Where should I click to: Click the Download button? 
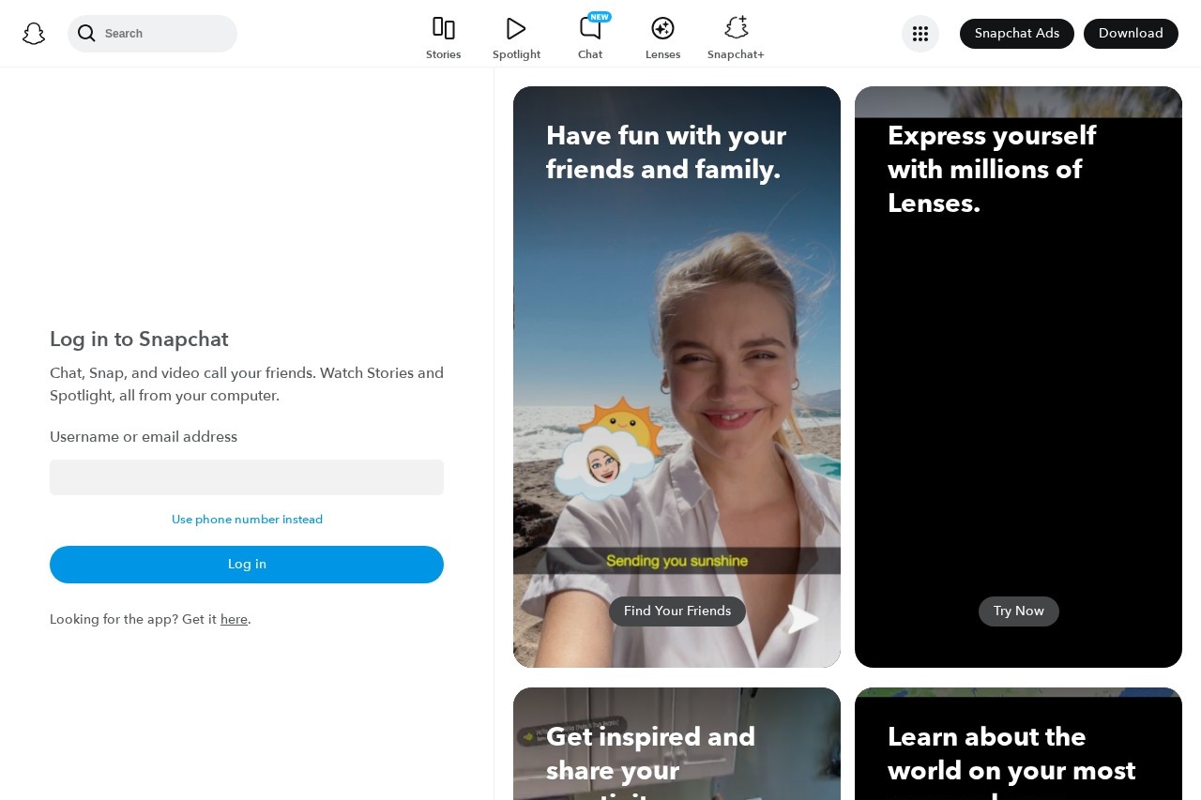(x=1131, y=34)
